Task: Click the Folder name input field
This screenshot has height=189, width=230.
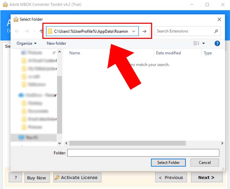Action: click(143, 153)
